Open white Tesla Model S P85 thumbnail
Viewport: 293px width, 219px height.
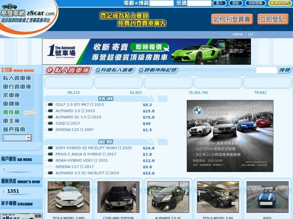coord(68,197)
